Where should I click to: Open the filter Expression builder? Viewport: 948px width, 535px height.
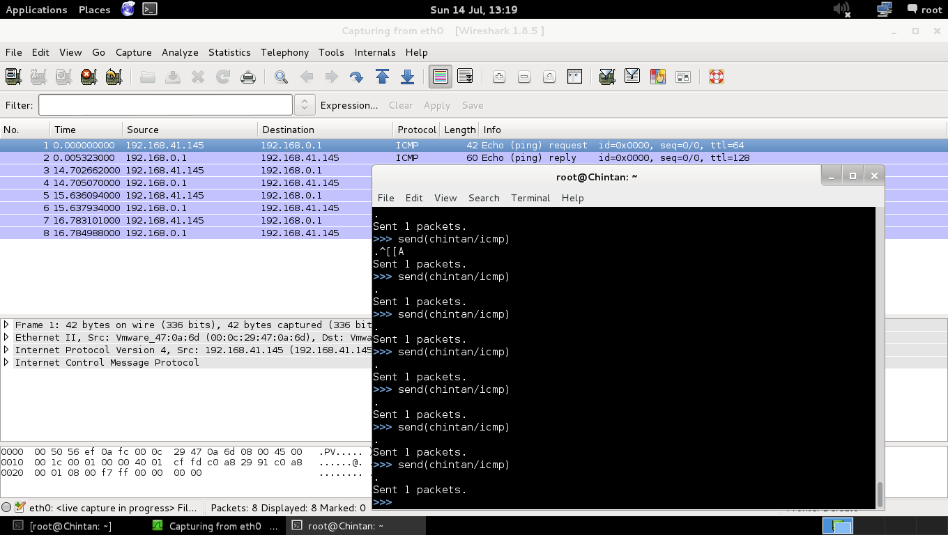[x=349, y=105]
